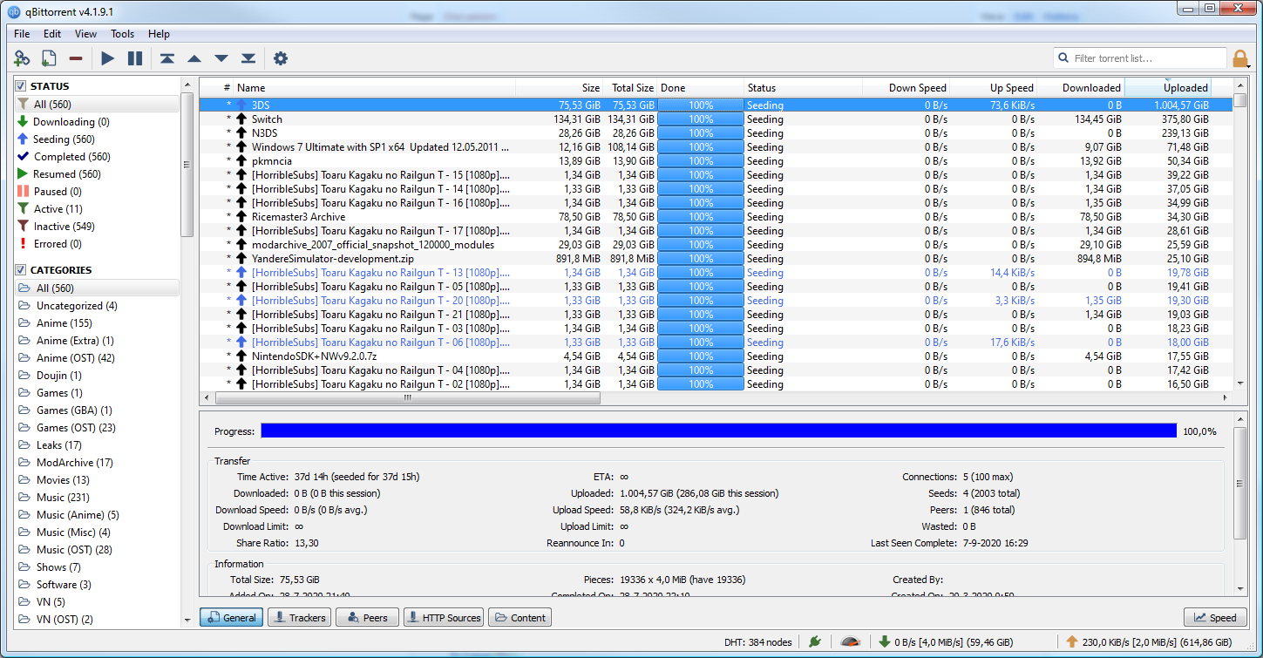This screenshot has height=658, width=1263.
Task: Open the Edit menu
Action: click(x=52, y=34)
